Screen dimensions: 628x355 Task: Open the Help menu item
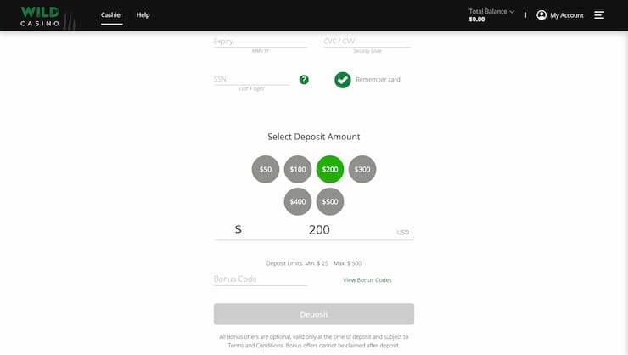coord(143,14)
